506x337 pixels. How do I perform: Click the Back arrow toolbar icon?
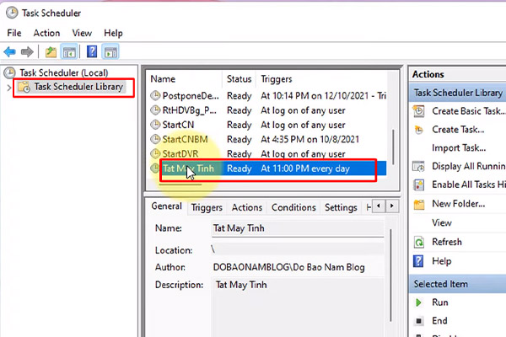click(x=9, y=51)
